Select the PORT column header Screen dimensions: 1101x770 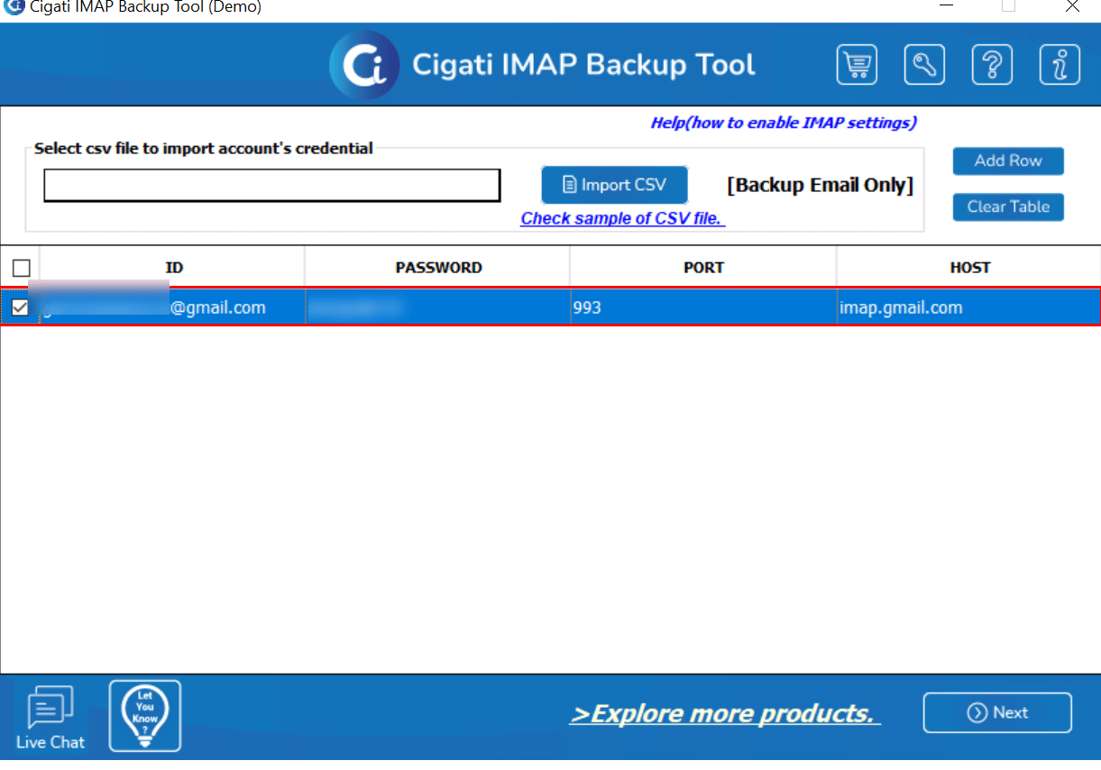(703, 268)
